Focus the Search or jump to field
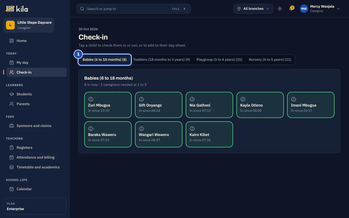This screenshot has width=349, height=218. click(134, 9)
